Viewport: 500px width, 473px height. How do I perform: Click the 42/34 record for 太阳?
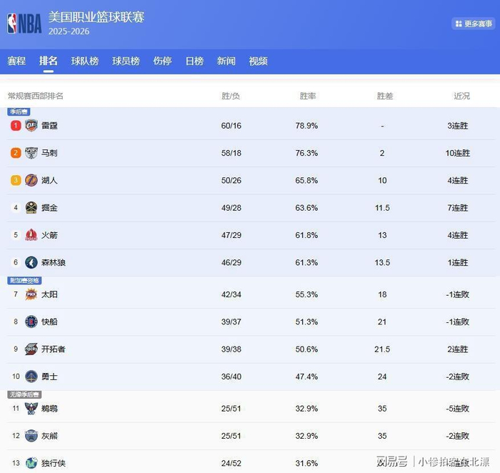pyautogui.click(x=231, y=294)
